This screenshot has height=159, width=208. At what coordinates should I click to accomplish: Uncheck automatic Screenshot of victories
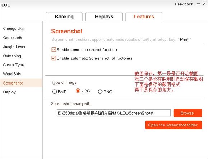coord(53,58)
